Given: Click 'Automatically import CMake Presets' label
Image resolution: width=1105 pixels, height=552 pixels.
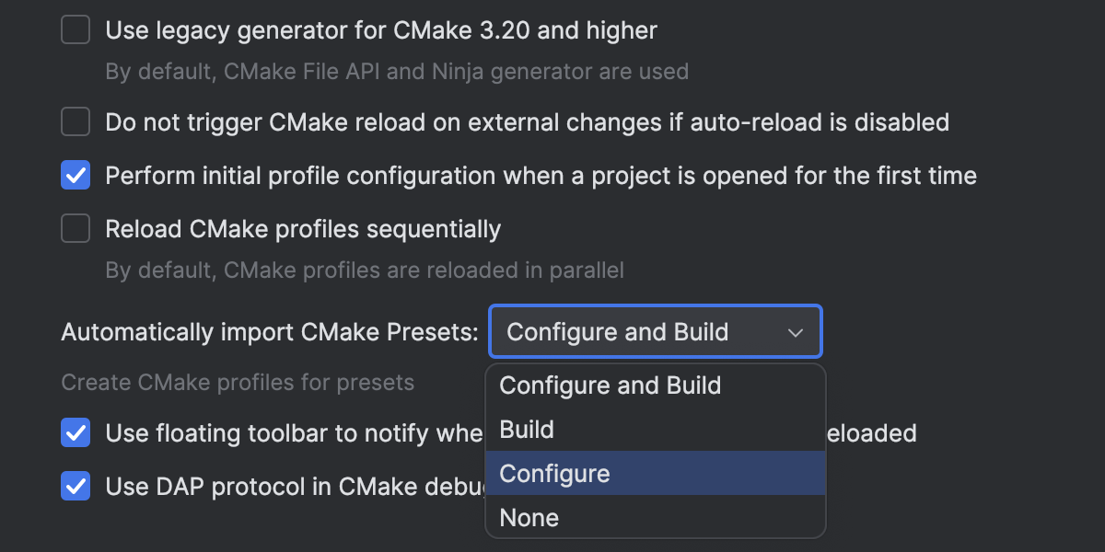Looking at the screenshot, I should 269,332.
